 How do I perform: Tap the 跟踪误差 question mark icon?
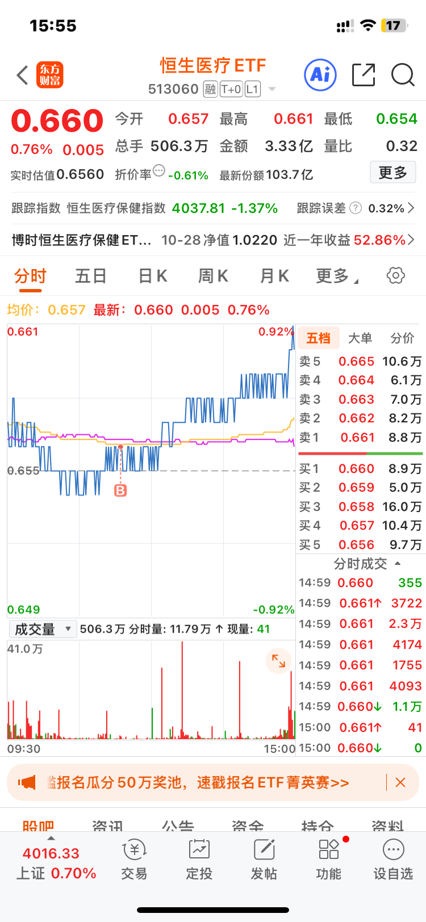point(356,208)
